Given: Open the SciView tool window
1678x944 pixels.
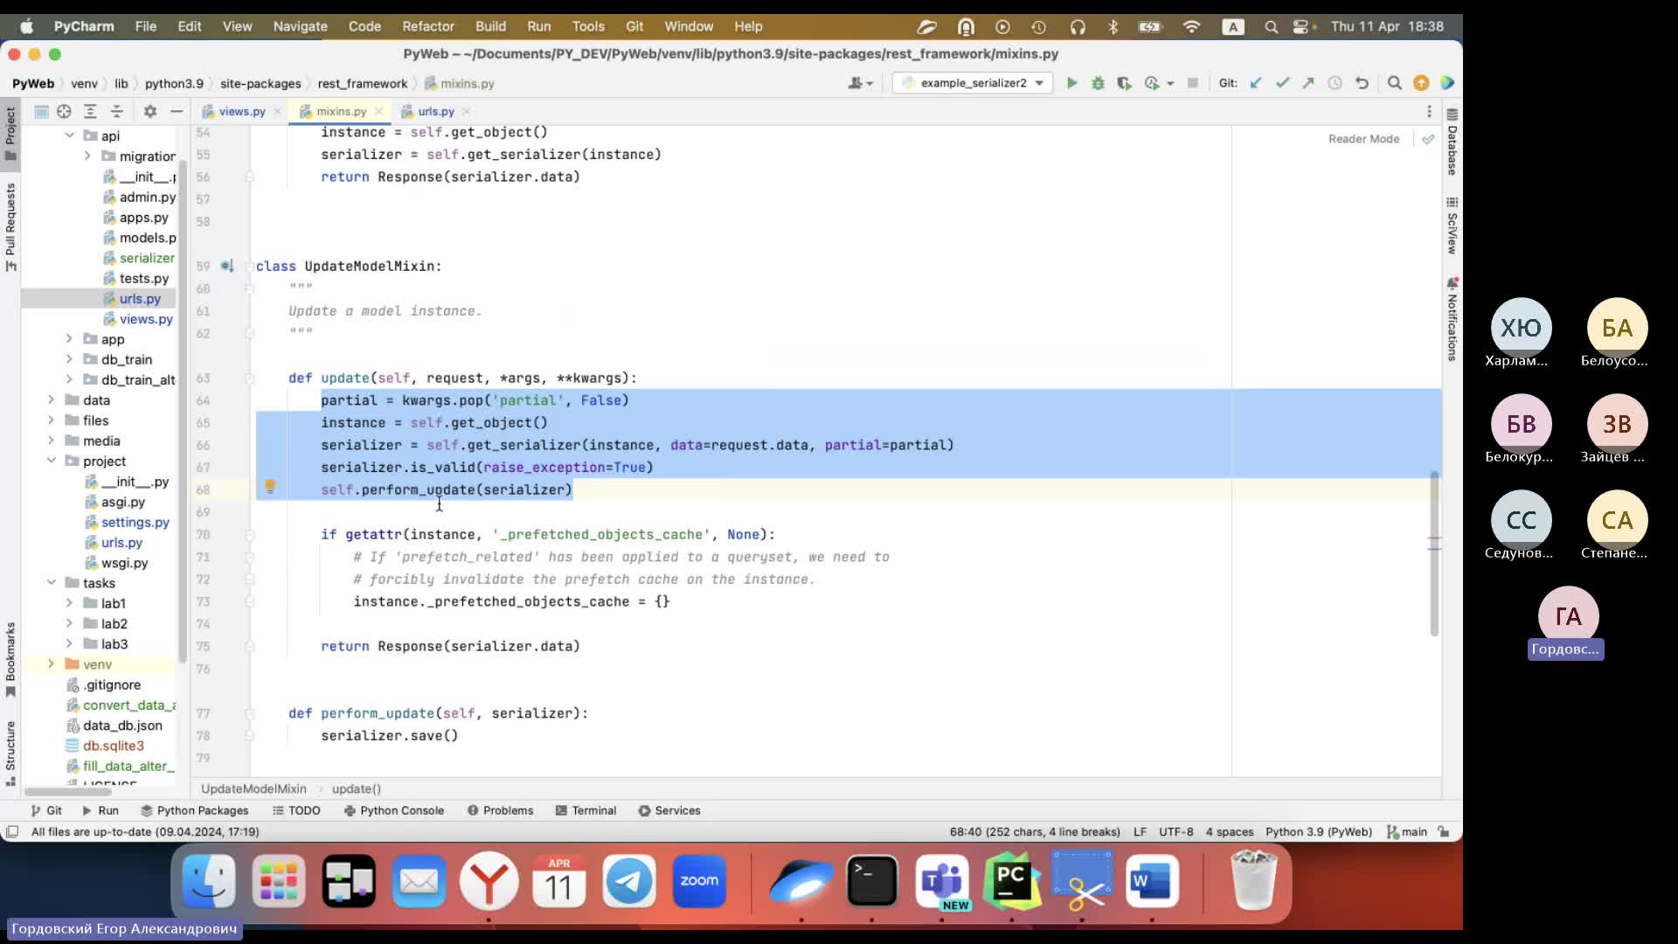Looking at the screenshot, I should (x=1452, y=226).
